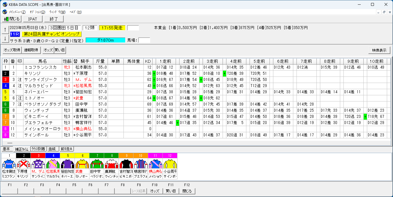Click the 馬場 input field

(144, 40)
